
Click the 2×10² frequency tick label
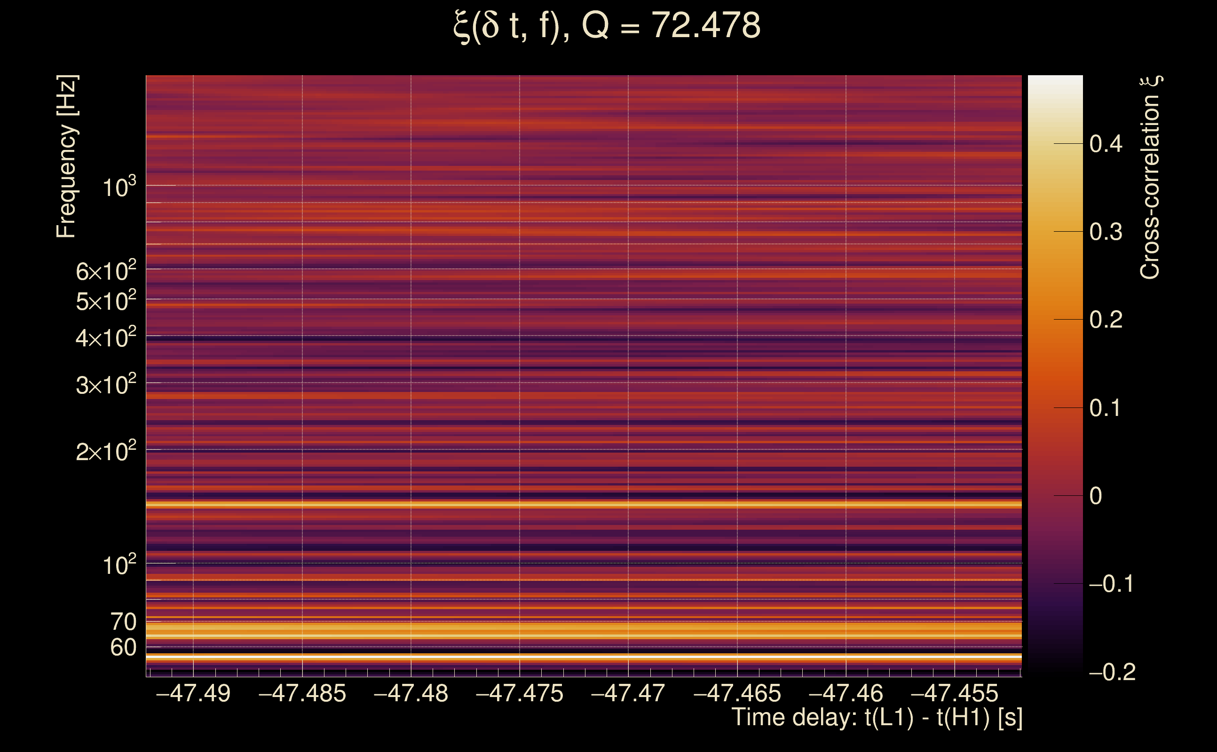[x=105, y=452]
